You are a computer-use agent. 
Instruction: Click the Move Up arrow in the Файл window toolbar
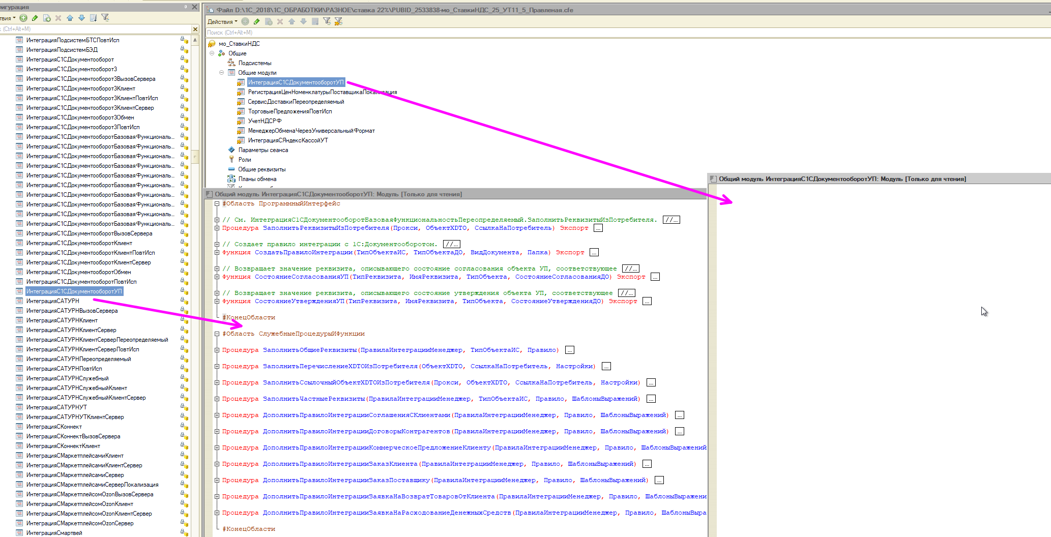291,21
